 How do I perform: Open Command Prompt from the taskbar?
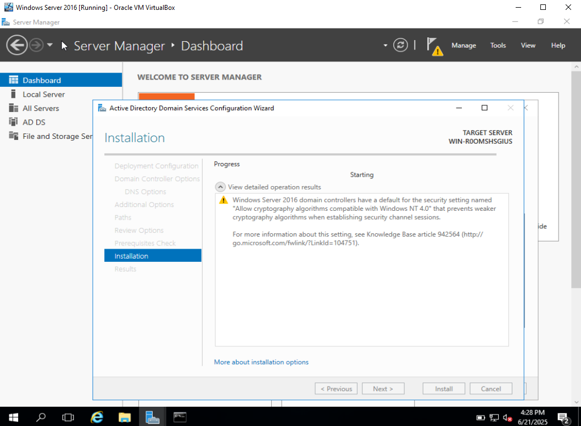[180, 417]
